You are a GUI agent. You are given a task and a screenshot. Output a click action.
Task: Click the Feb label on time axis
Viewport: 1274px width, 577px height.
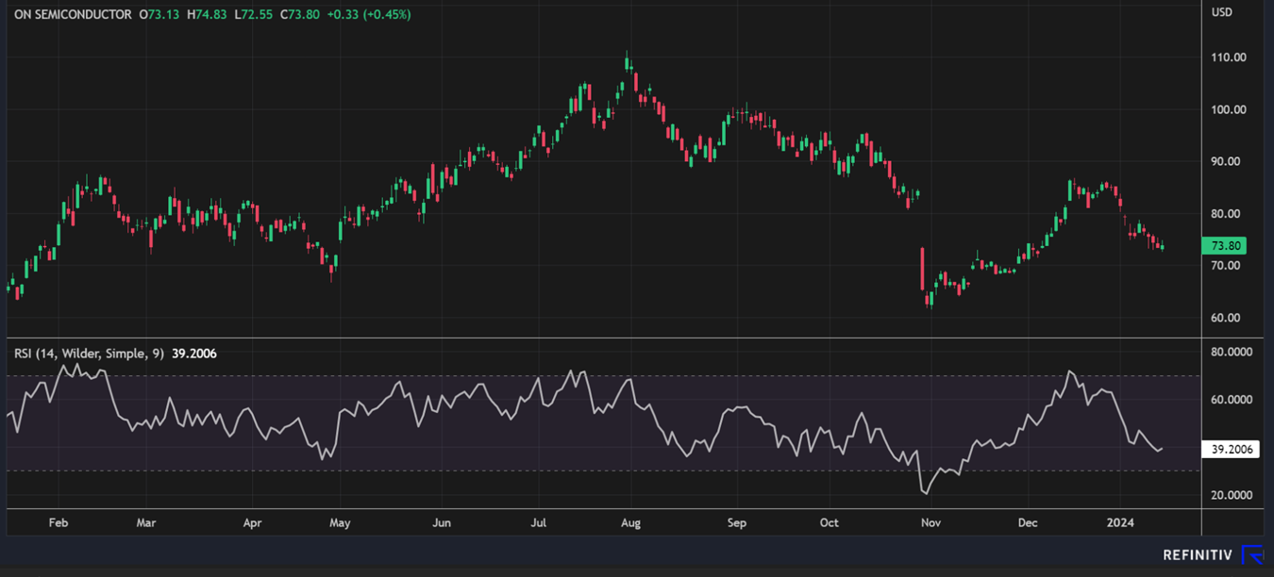[x=59, y=522]
